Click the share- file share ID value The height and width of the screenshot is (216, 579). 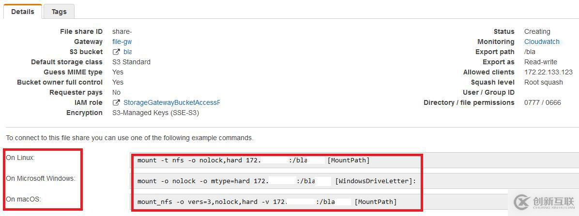122,31
